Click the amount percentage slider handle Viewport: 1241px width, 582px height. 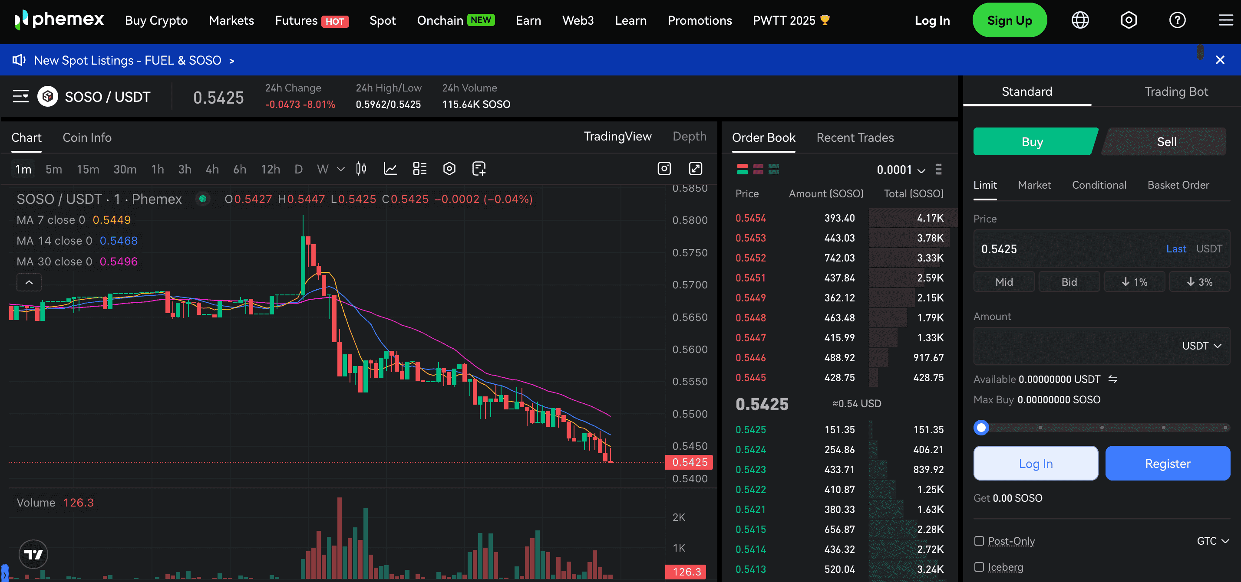(981, 427)
